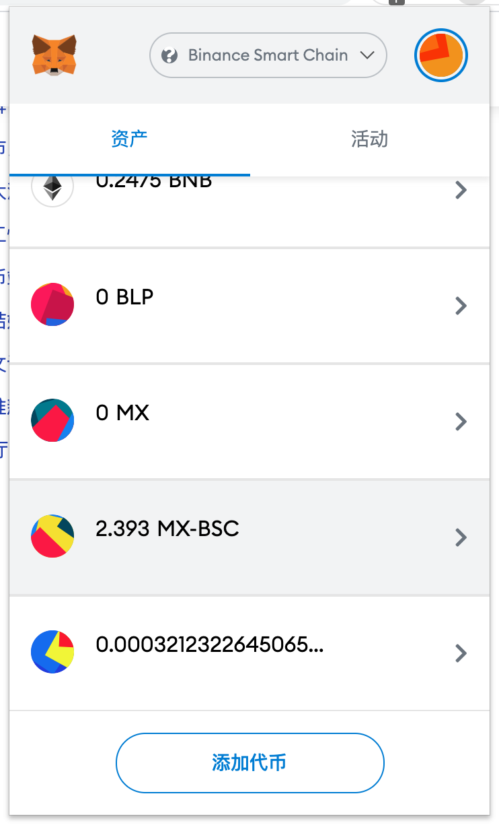499x827 pixels.
Task: Open the 2.393 MX-BSC balance row
Action: pyautogui.click(x=249, y=537)
